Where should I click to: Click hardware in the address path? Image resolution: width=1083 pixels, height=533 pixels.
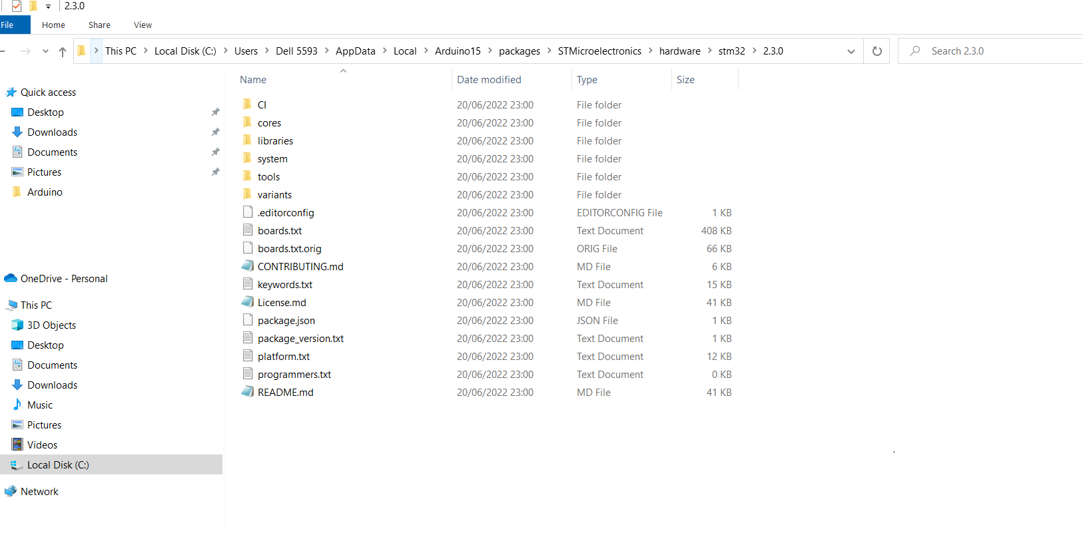pos(679,51)
